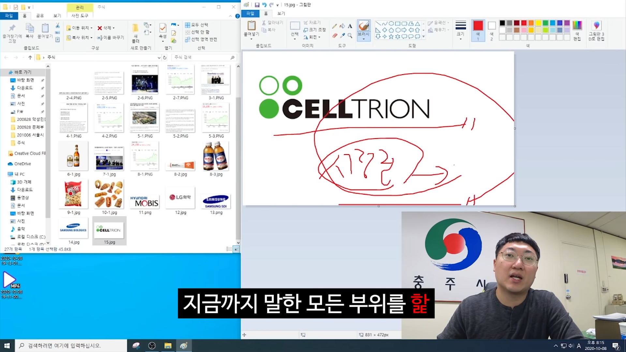Click the Explorer Copy (복사) icon
The image size is (626, 352).
pos(30,31)
